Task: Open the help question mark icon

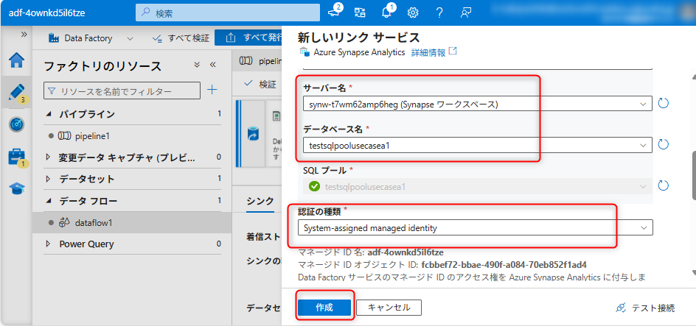Action: click(x=439, y=13)
